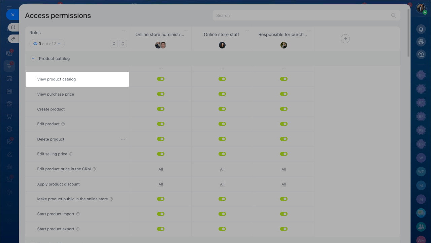Open the shopping cart sidebar icon
This screenshot has height=243, width=431.
[9, 116]
